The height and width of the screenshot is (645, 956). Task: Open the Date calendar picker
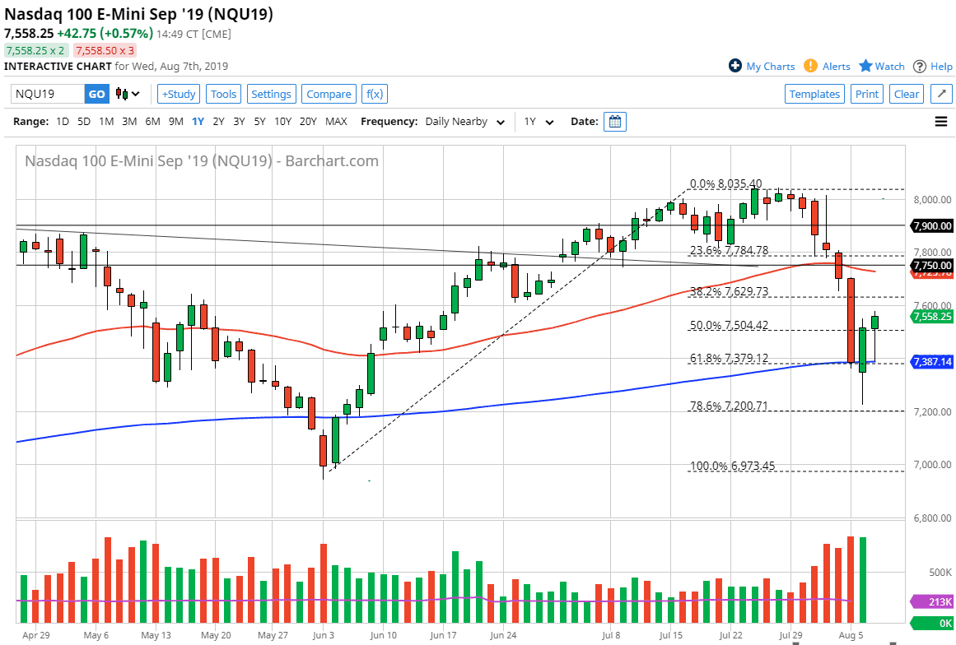click(x=613, y=121)
